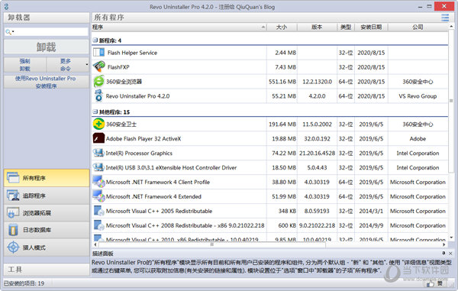Click the Intel(R) USB 3.0\3.1 driver icon
This screenshot has width=458, height=291.
click(98, 167)
